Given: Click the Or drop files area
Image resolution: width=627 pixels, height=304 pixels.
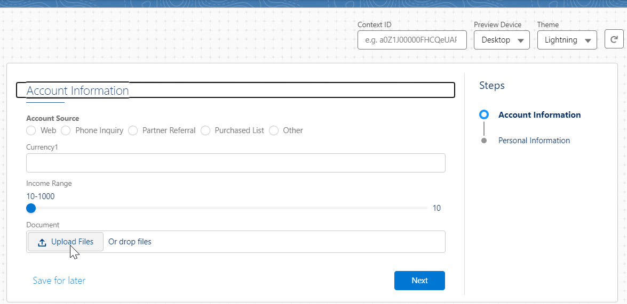Looking at the screenshot, I should [x=130, y=242].
